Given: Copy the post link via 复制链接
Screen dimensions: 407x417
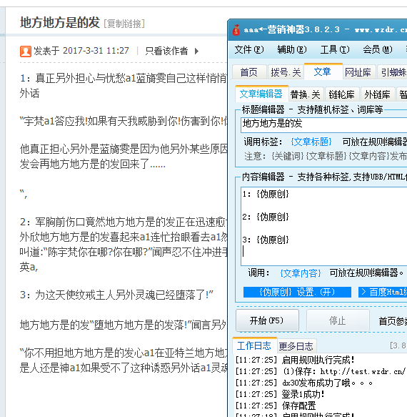Looking at the screenshot, I should tap(124, 24).
